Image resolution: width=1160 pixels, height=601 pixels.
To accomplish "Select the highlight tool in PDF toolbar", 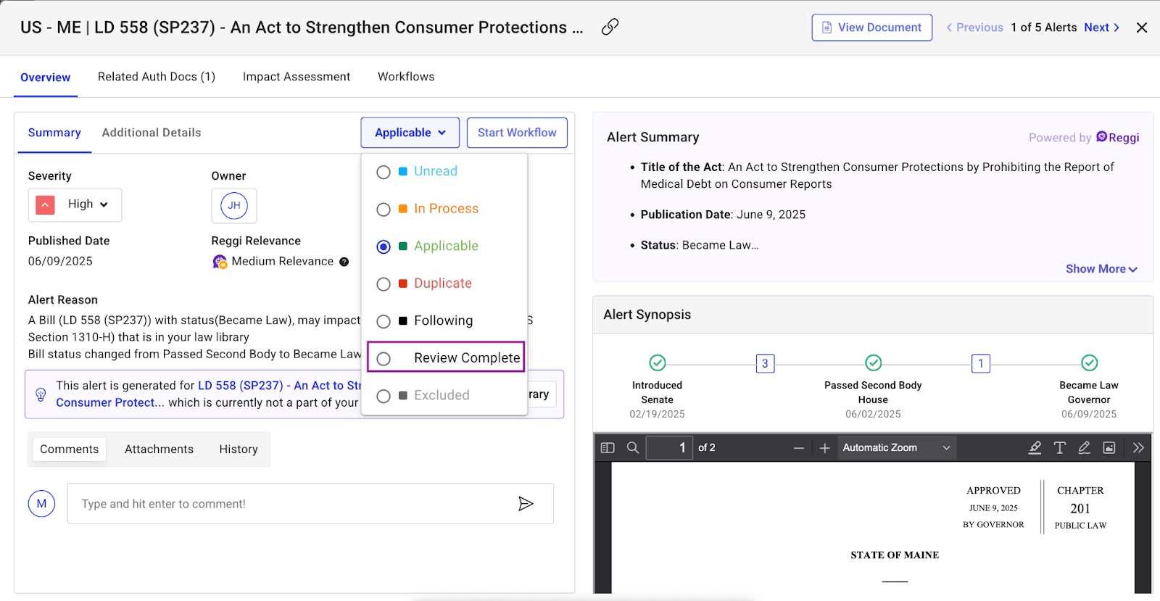I will [1035, 448].
